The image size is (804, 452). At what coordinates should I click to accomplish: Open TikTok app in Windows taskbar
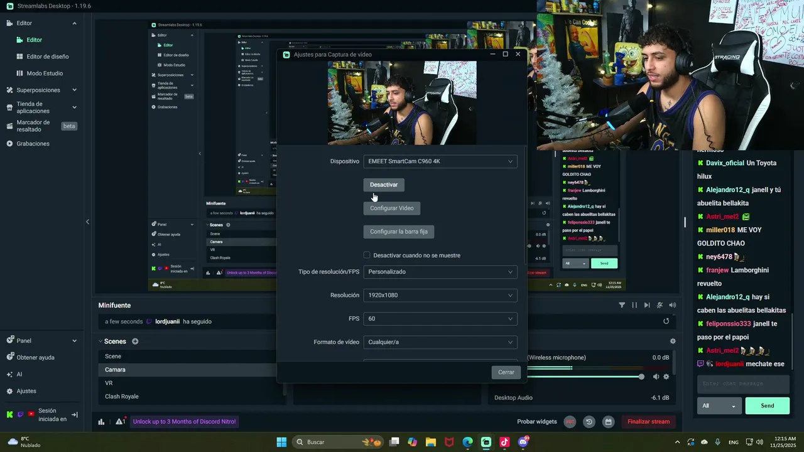(x=504, y=442)
